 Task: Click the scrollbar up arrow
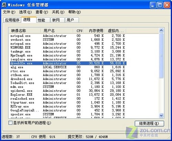point(161,30)
